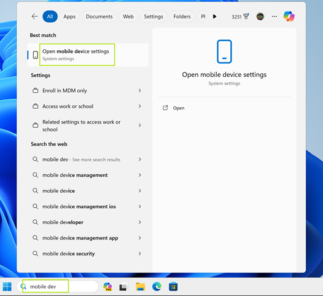Click the back arrow in search panel
The height and width of the screenshot is (296, 323).
(x=34, y=16)
